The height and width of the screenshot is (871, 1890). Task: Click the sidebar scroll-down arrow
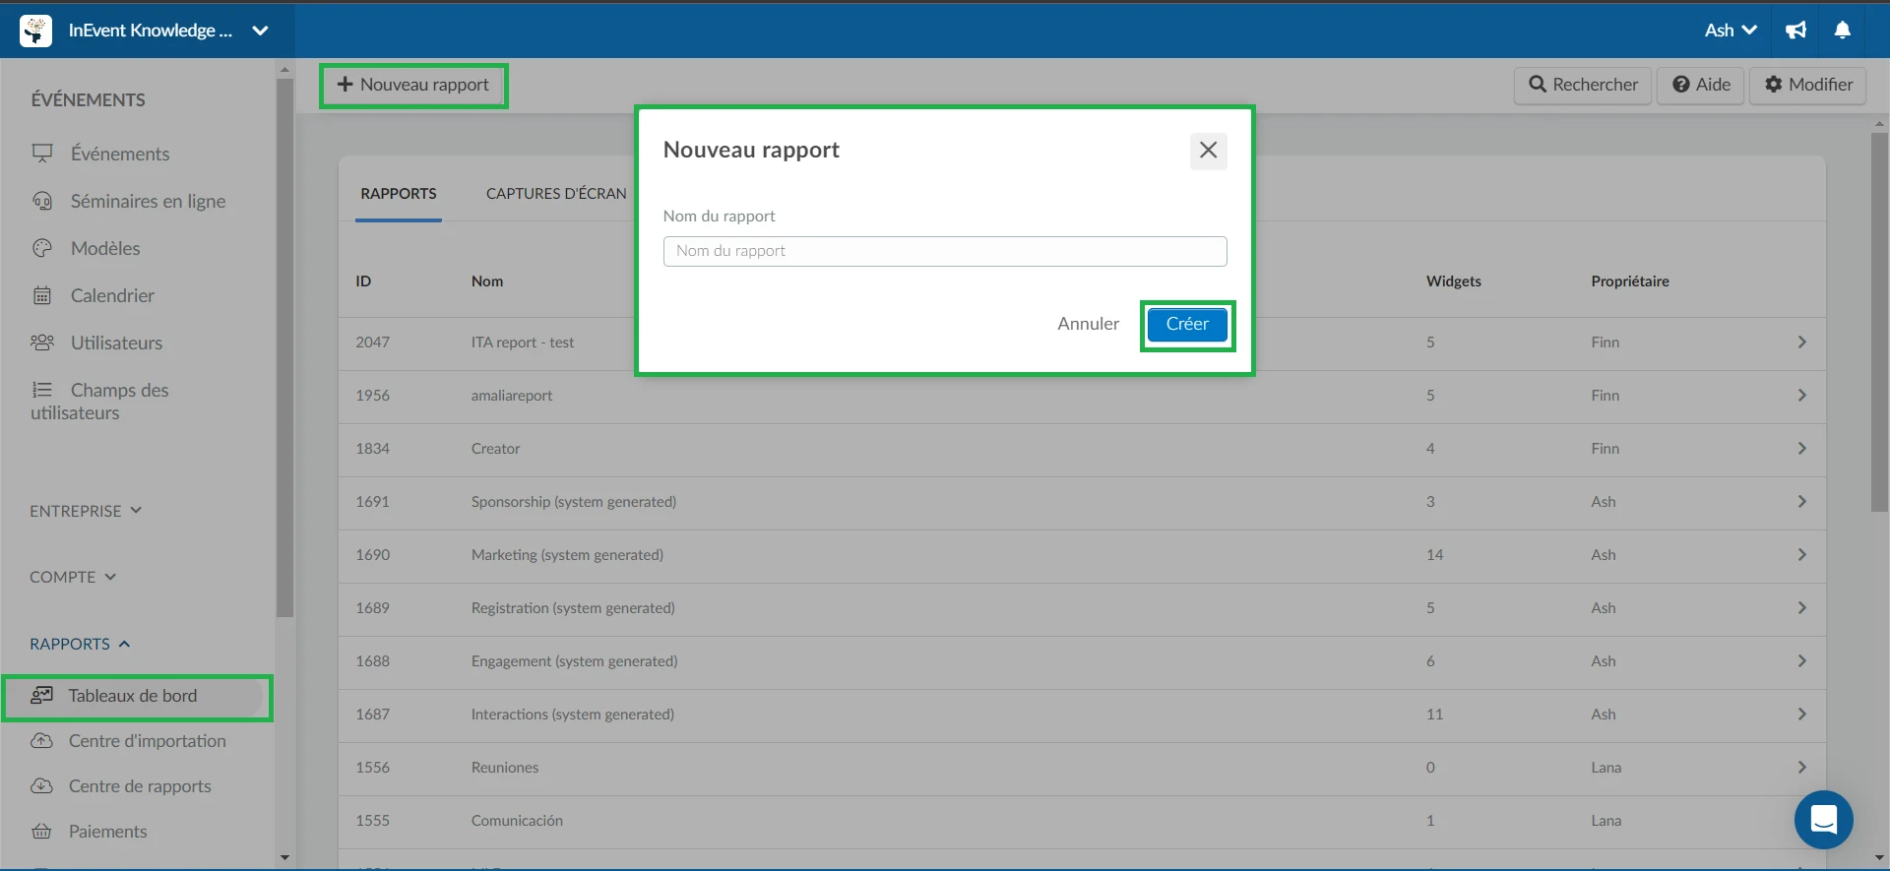[284, 858]
